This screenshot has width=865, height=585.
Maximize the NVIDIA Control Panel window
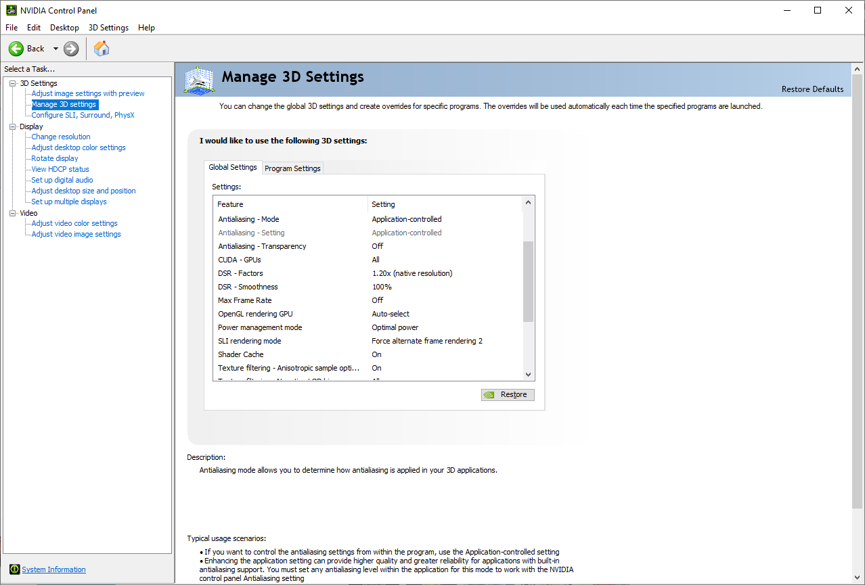click(818, 10)
